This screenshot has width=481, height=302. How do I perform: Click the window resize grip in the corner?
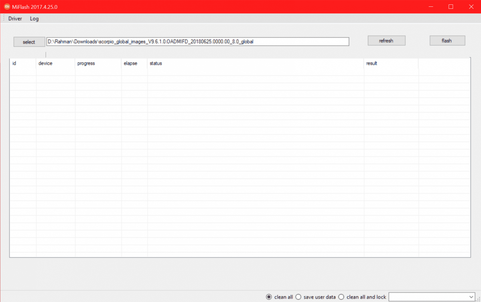point(478,299)
